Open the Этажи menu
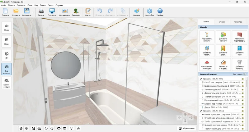Image resolution: width=249 pixels, height=132 pixels. [43, 5]
